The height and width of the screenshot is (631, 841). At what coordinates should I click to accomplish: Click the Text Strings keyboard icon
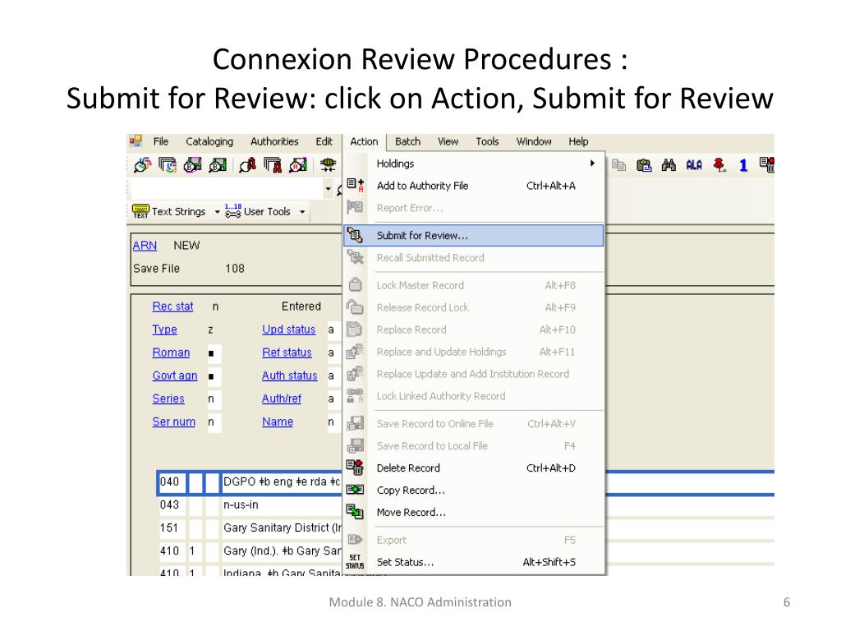(140, 211)
